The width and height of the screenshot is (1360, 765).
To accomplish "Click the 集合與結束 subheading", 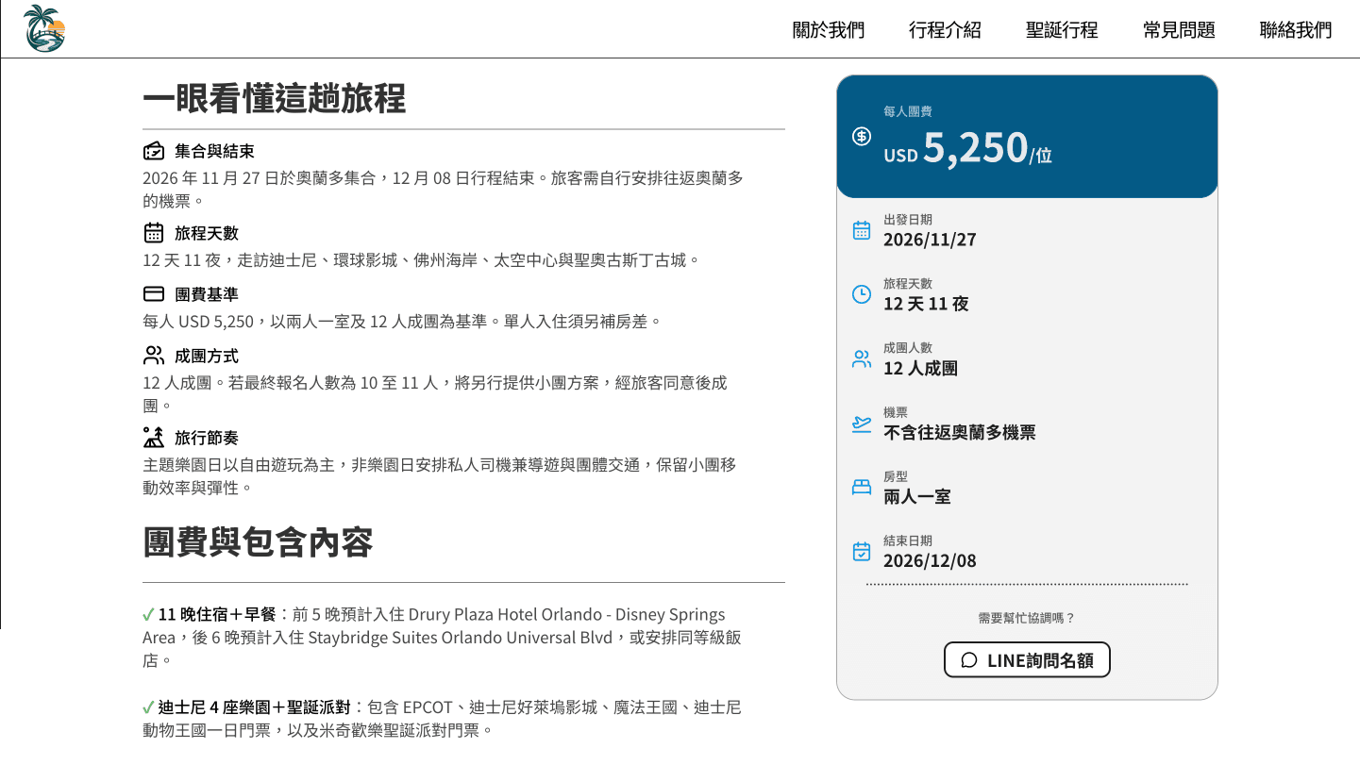I will [x=214, y=151].
